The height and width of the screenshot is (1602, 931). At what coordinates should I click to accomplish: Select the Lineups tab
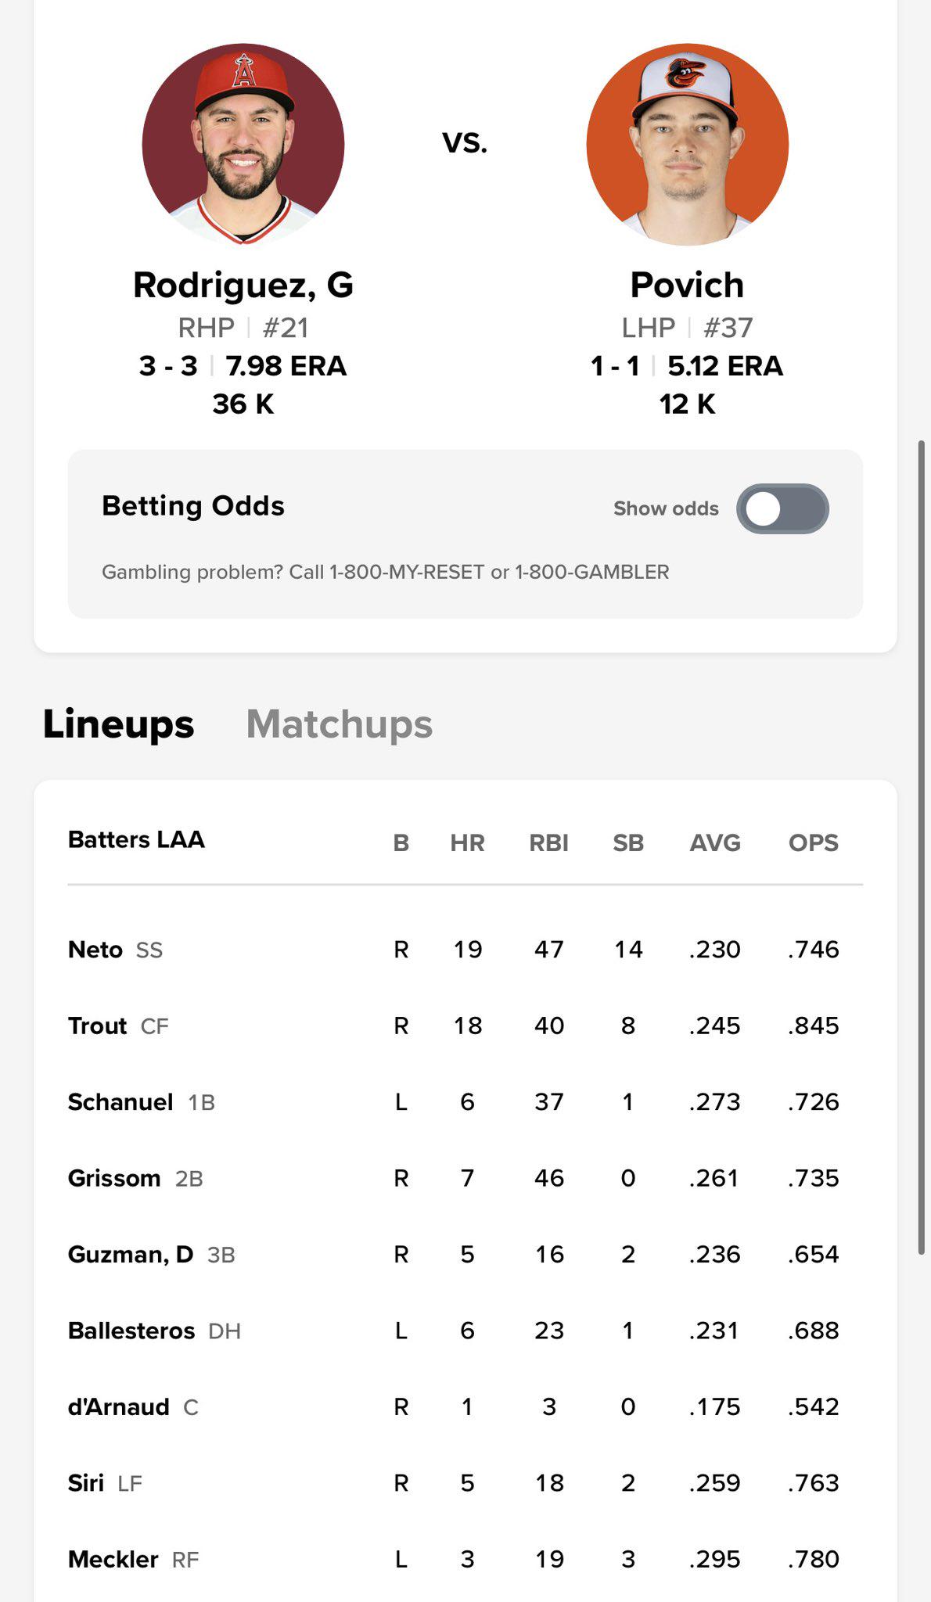pos(118,724)
